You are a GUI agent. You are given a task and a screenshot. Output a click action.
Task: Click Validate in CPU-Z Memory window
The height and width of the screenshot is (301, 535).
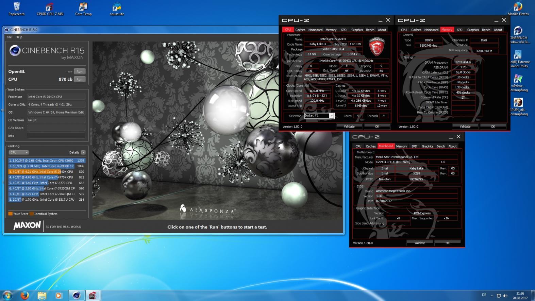click(465, 127)
